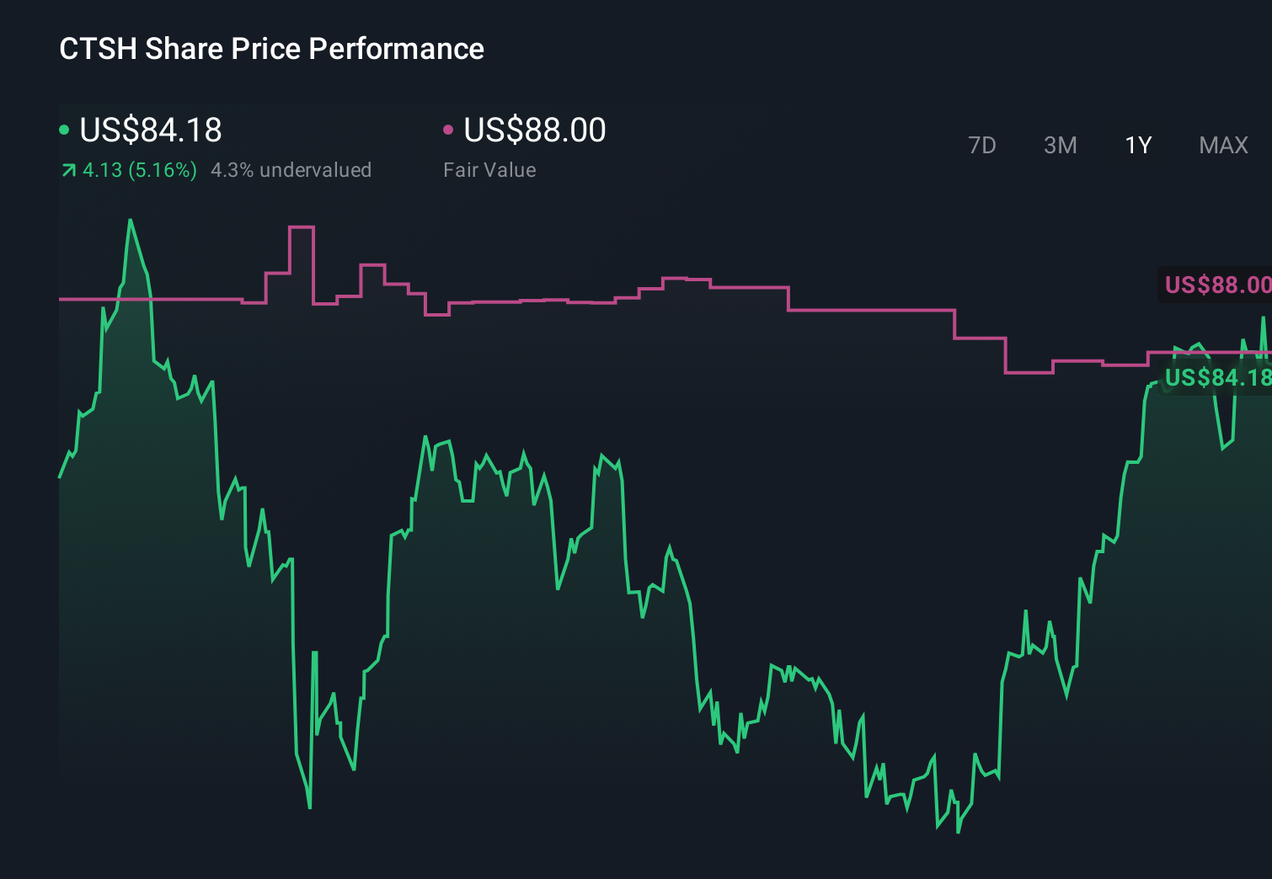Image resolution: width=1272 pixels, height=879 pixels.
Task: Click the Fair Value caption text
Action: tap(489, 169)
